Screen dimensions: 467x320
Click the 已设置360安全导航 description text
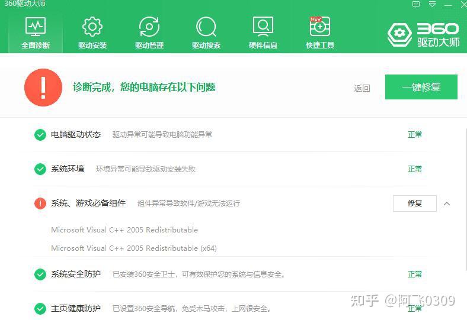pos(191,309)
